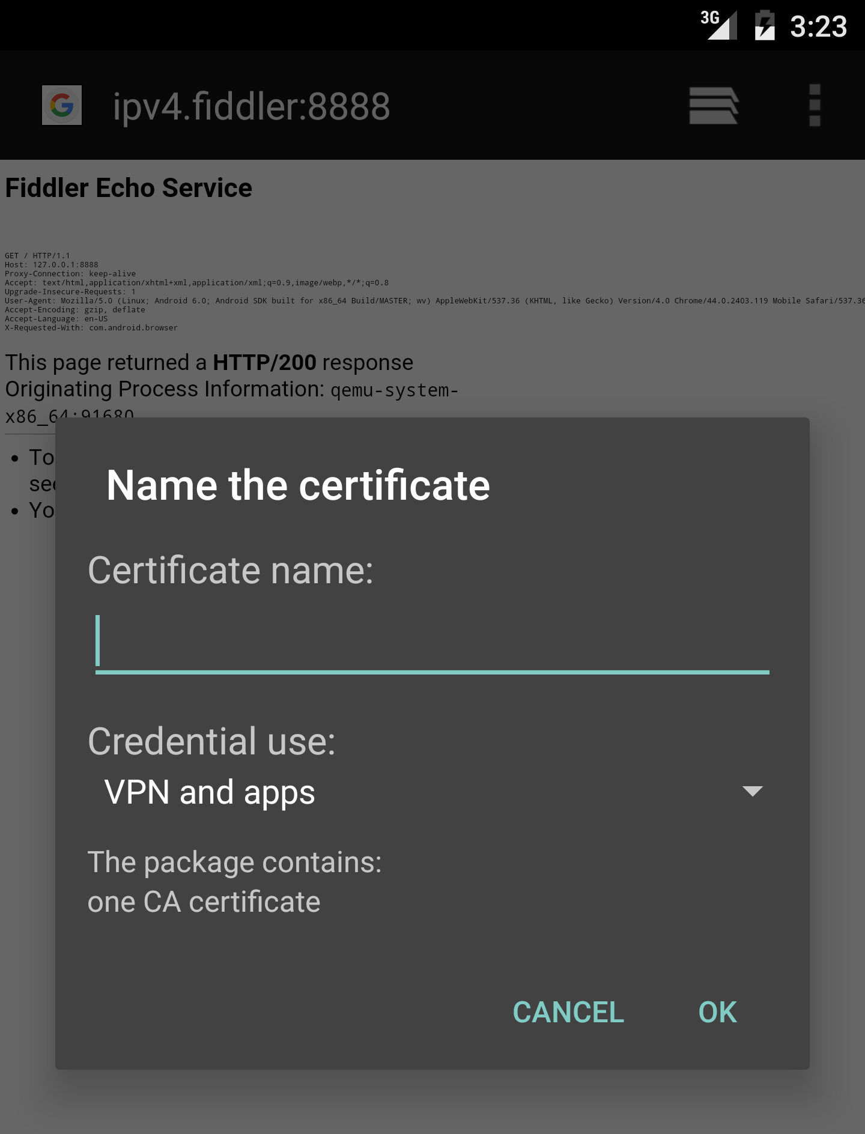Image resolution: width=865 pixels, height=1134 pixels.
Task: Tap the 'Proxy-Connection: keep-alive' line
Action: click(70, 274)
